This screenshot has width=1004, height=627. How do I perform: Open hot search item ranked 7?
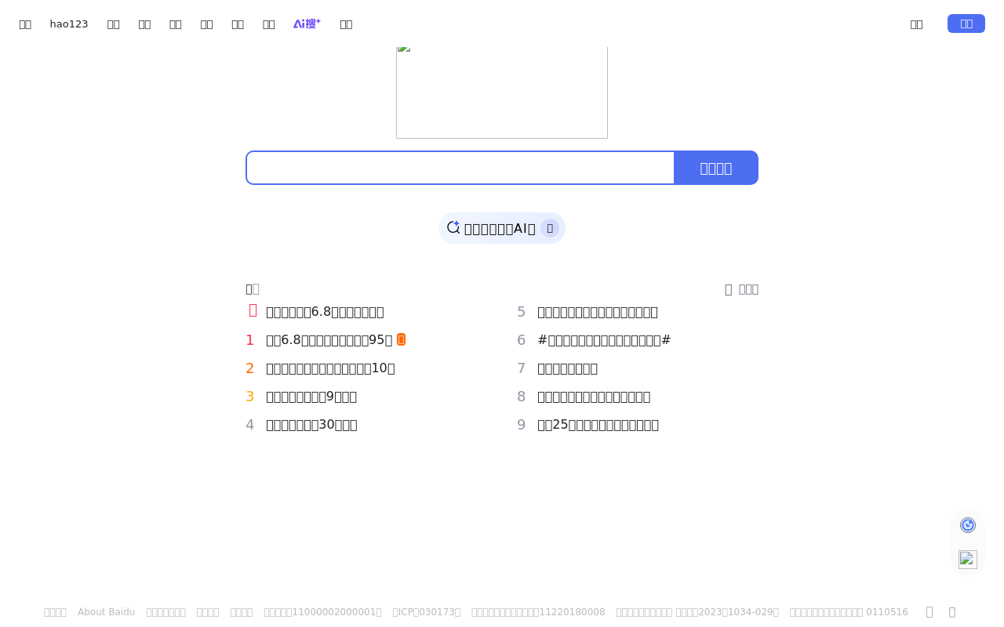[568, 368]
